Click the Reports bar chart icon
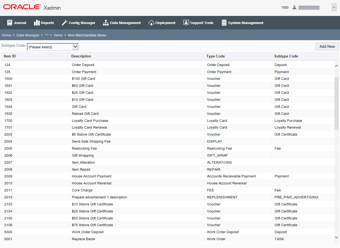Image resolution: width=340 pixels, height=248 pixels. point(37,23)
